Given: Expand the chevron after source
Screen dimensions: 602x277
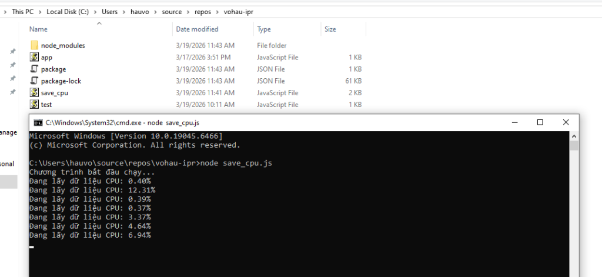Looking at the screenshot, I should tap(188, 12).
